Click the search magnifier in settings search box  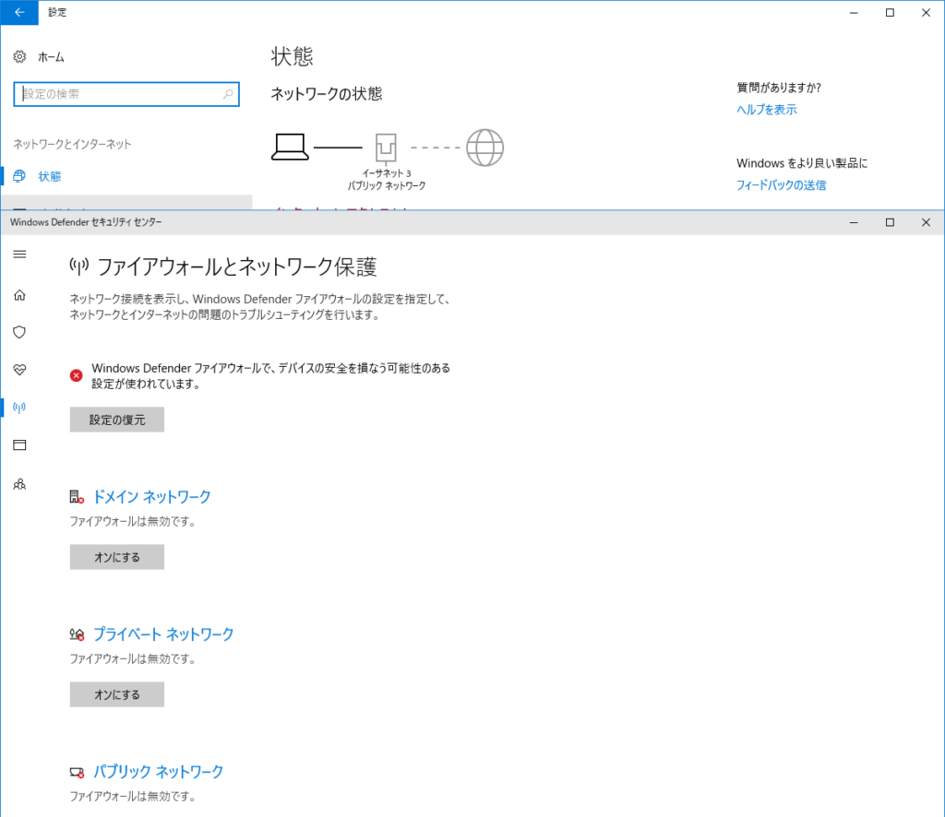[x=228, y=94]
